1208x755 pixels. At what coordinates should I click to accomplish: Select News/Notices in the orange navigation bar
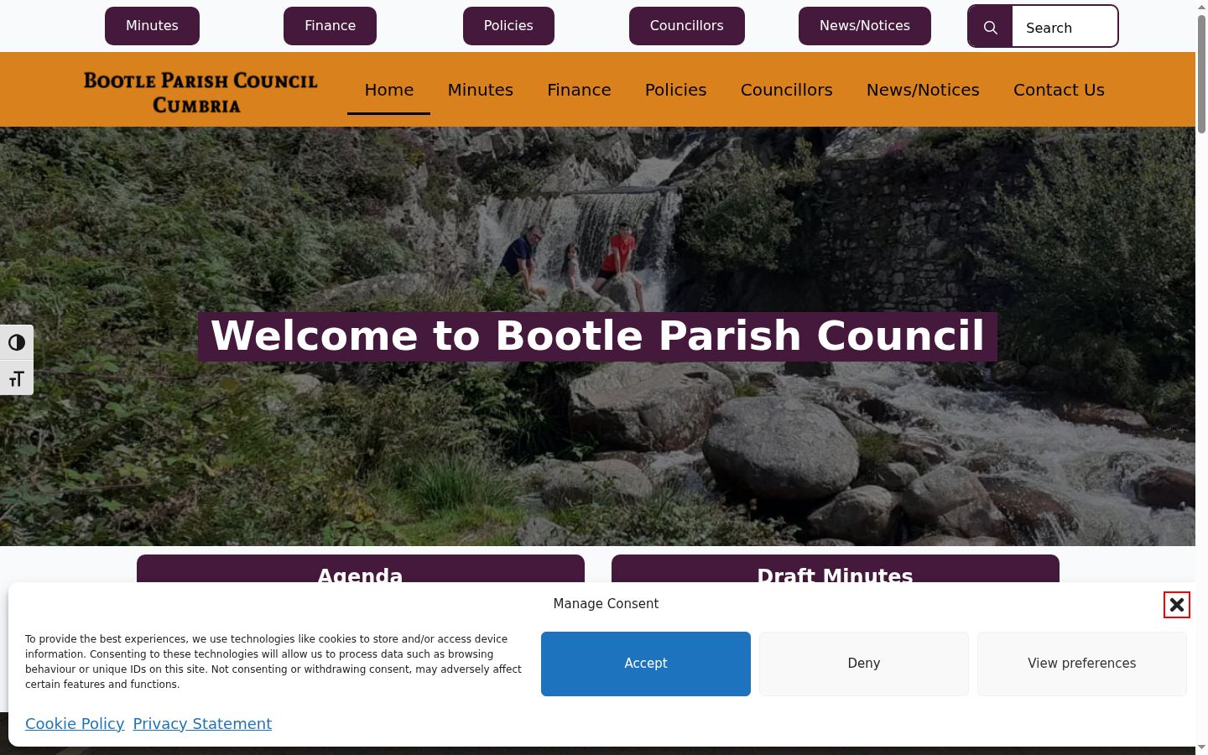[923, 90]
